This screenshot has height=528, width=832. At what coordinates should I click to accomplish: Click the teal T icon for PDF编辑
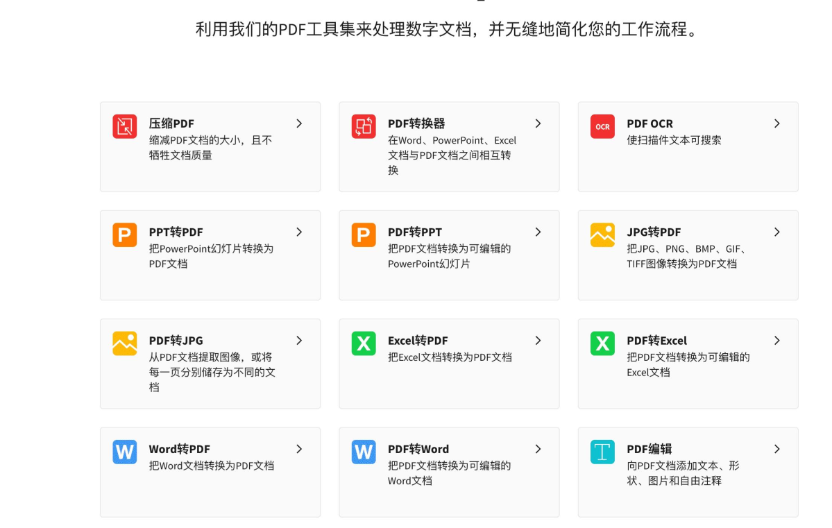(x=602, y=452)
